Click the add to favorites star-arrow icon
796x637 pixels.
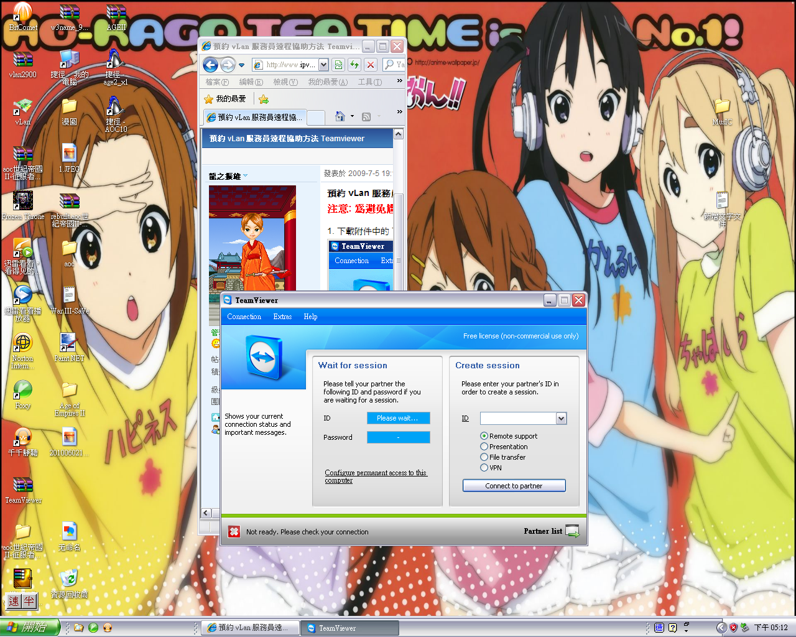click(x=264, y=99)
